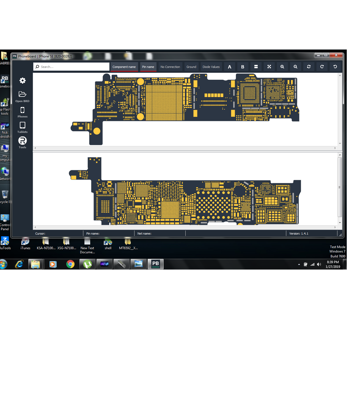Toggle Pin name labels

pyautogui.click(x=148, y=67)
